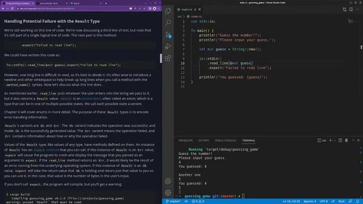Viewport: 363px width, 204px height.
Task: Switch to the Terminal panel tab
Action: (248, 141)
